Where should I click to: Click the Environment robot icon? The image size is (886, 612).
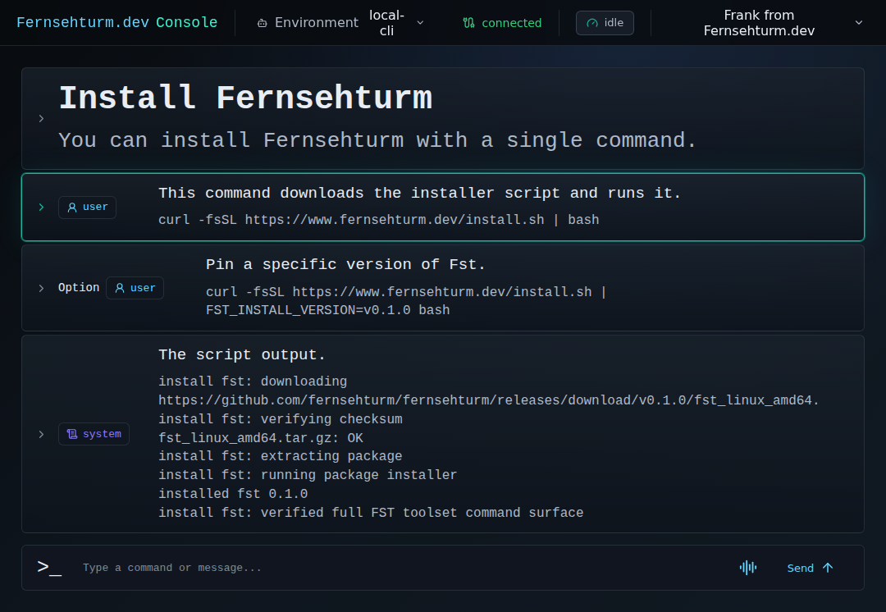pyautogui.click(x=263, y=23)
